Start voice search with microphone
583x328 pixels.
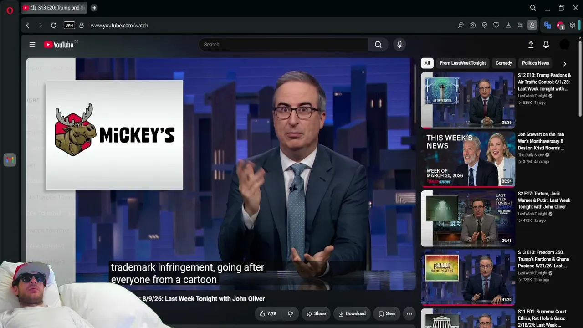tap(399, 45)
